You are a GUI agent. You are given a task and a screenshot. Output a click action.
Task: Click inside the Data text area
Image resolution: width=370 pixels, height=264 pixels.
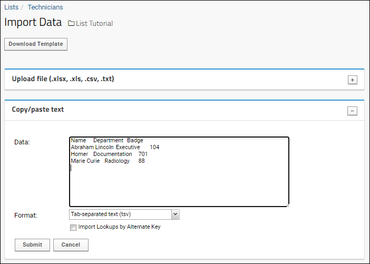179,171
